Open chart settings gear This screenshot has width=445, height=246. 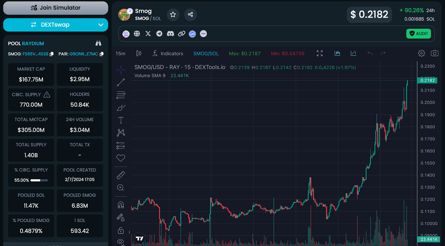point(421,53)
